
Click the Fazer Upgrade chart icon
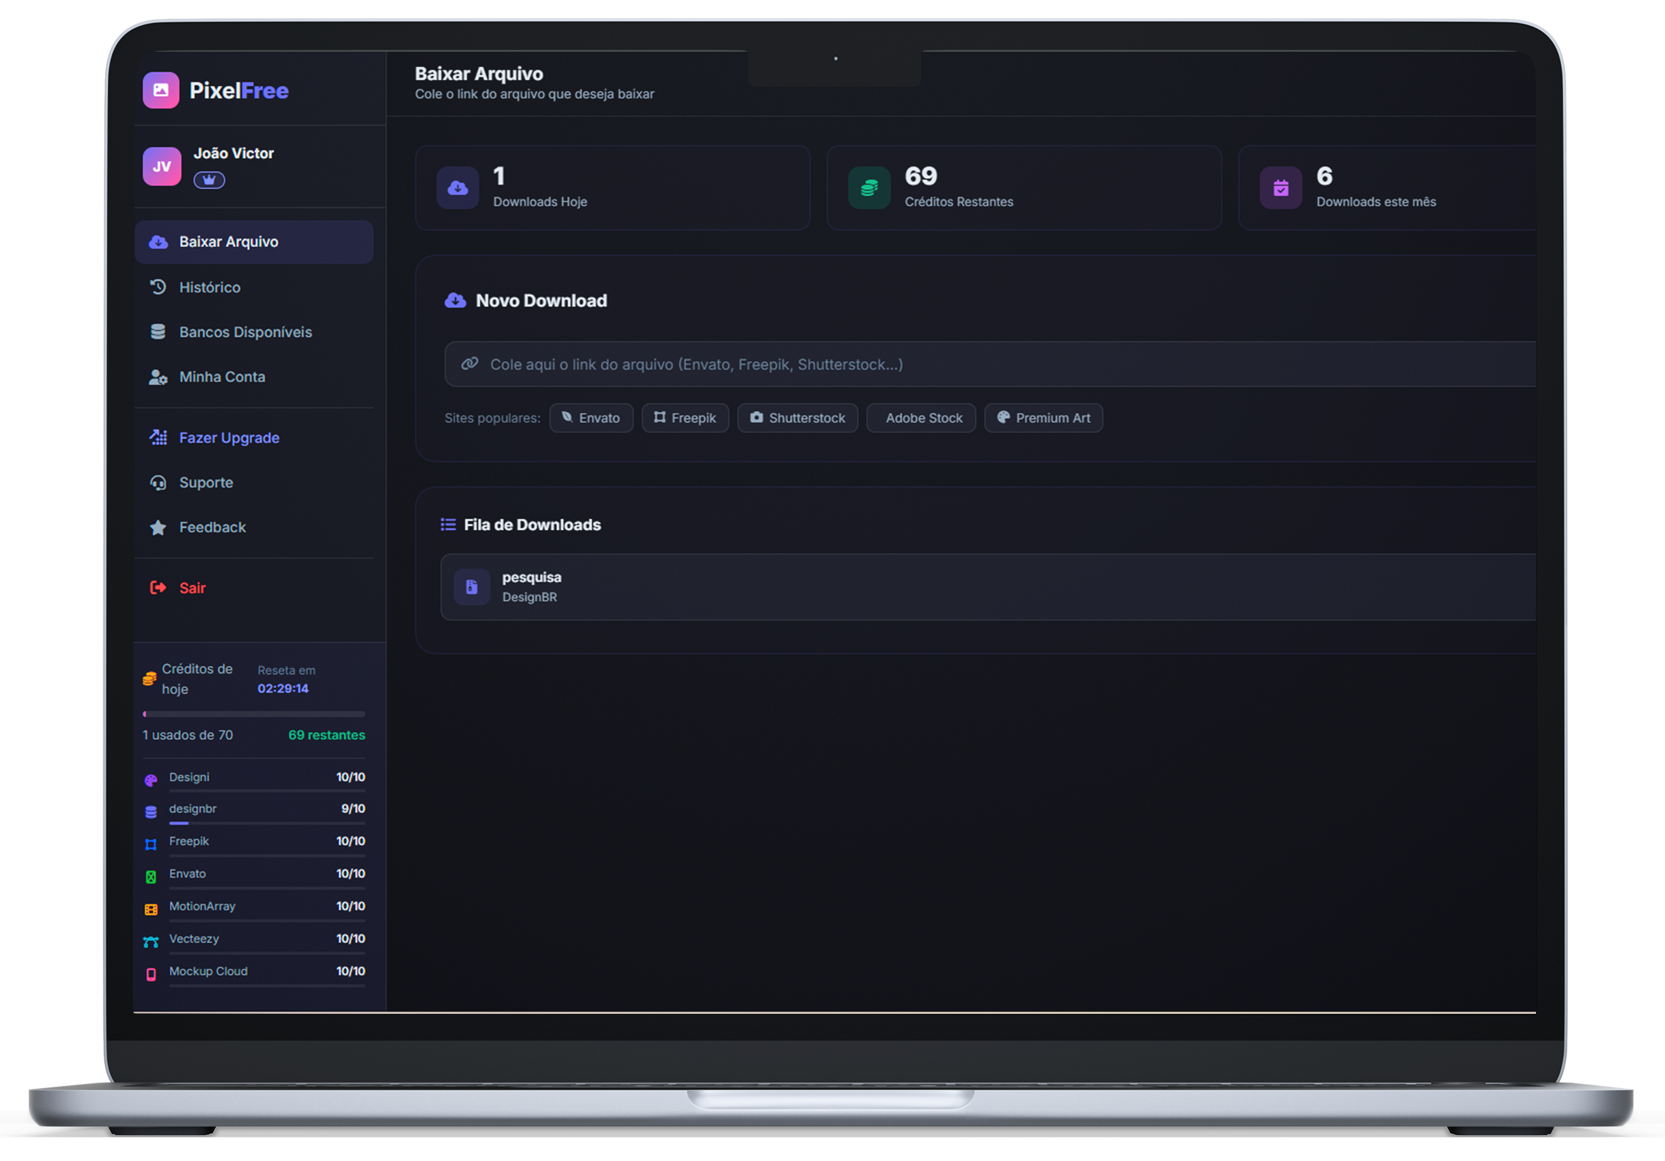pos(158,437)
